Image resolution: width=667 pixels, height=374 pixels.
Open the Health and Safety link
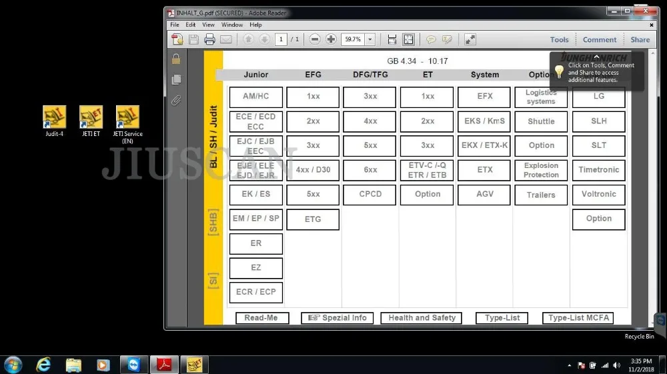[421, 318]
